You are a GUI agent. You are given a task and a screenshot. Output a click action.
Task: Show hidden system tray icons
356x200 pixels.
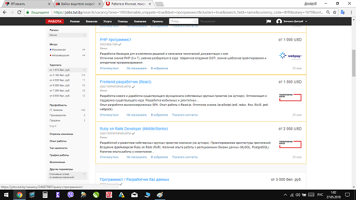(286, 195)
